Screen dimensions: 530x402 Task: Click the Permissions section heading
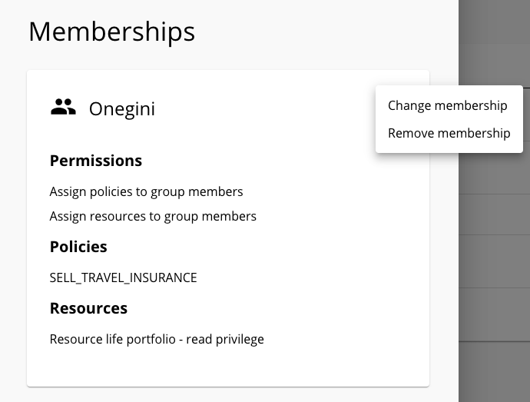96,161
